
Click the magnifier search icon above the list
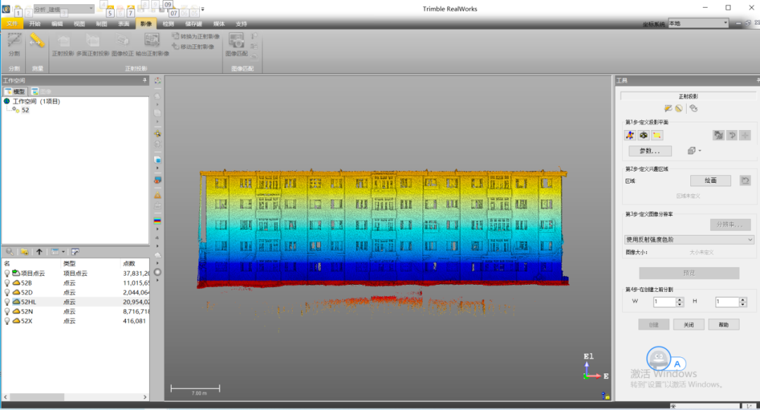pyautogui.click(x=10, y=252)
